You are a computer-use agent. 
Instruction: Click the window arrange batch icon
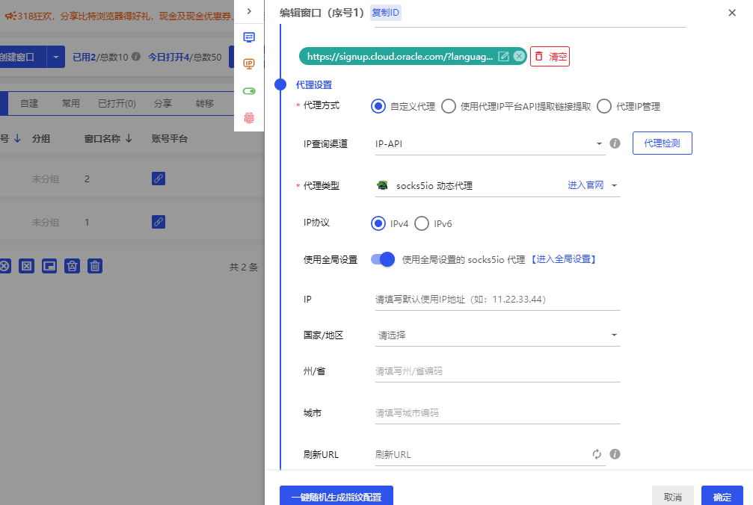click(49, 266)
